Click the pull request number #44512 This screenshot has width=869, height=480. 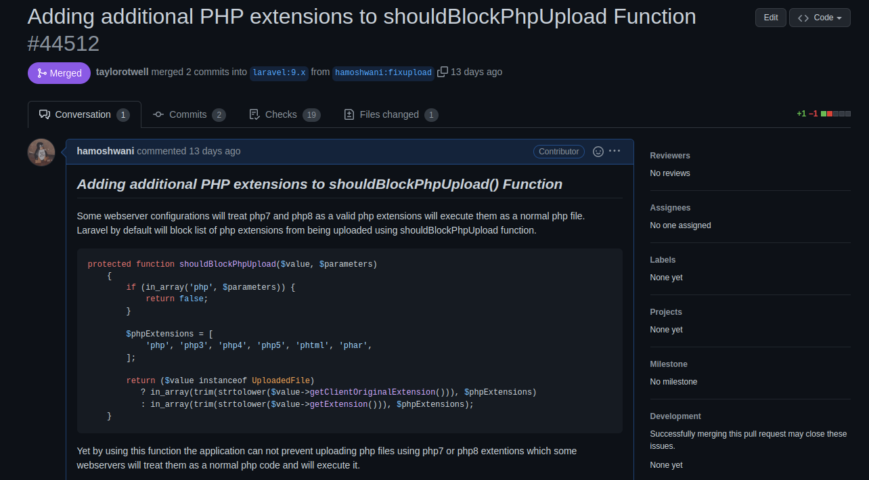64,43
